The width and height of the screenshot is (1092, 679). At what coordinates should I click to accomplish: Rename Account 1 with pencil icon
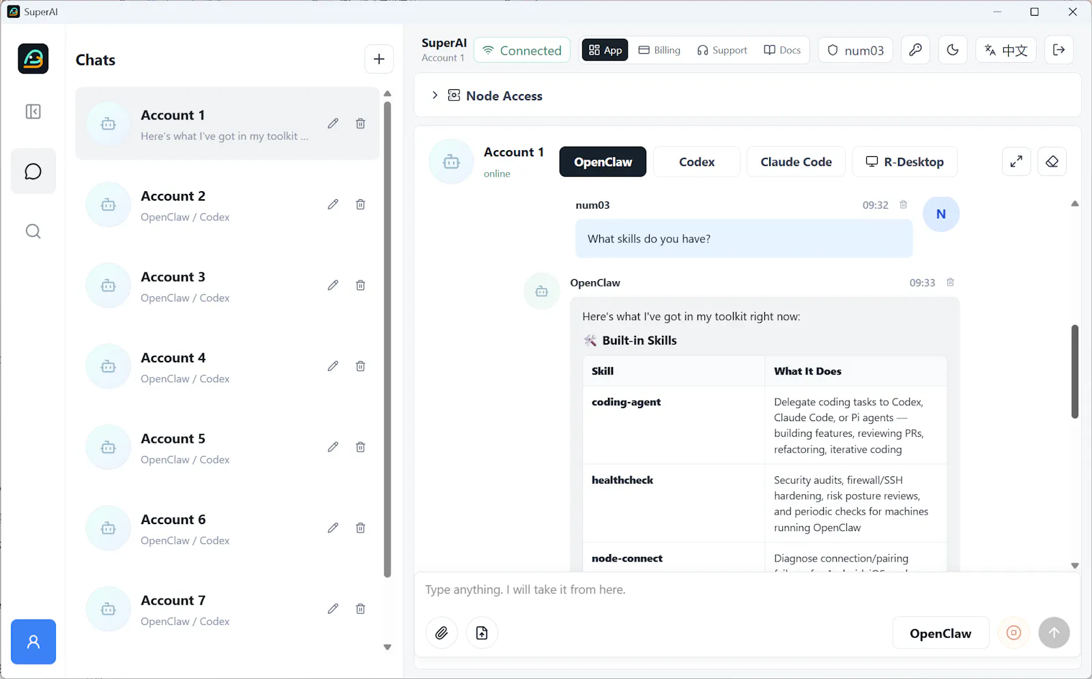333,124
